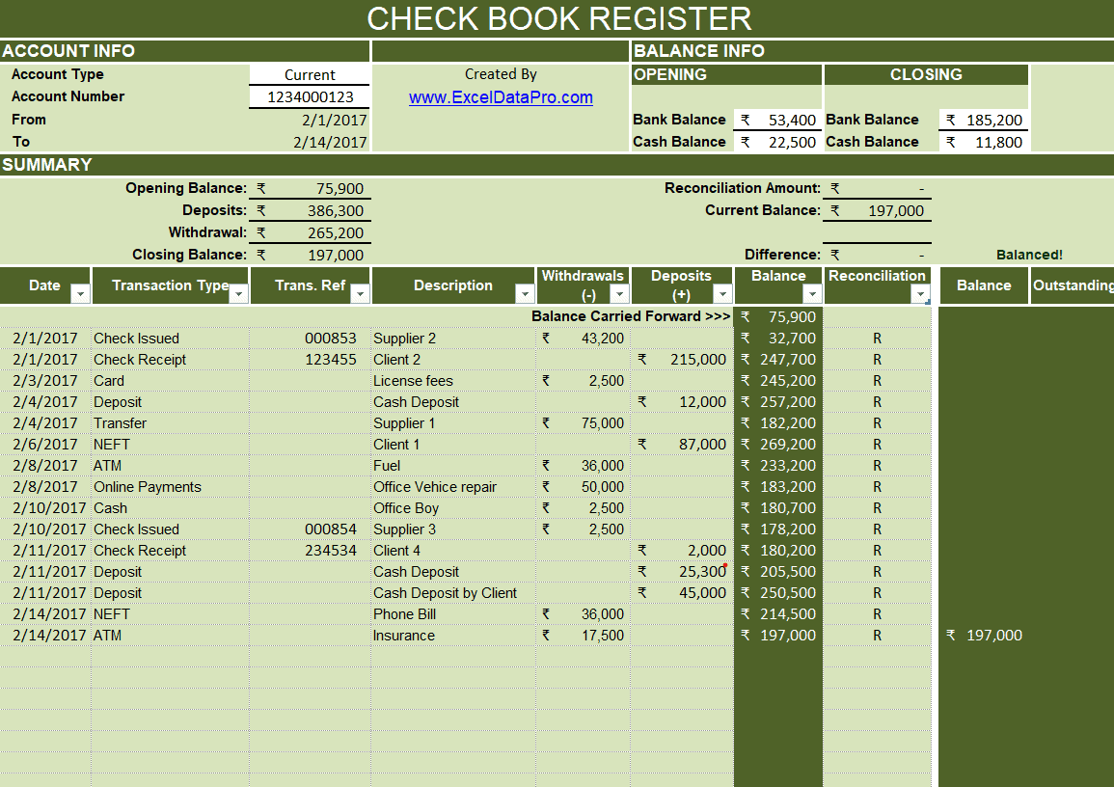Expand the filter arrow beside the Balance header
Screen dimensions: 1114x787
coord(812,294)
